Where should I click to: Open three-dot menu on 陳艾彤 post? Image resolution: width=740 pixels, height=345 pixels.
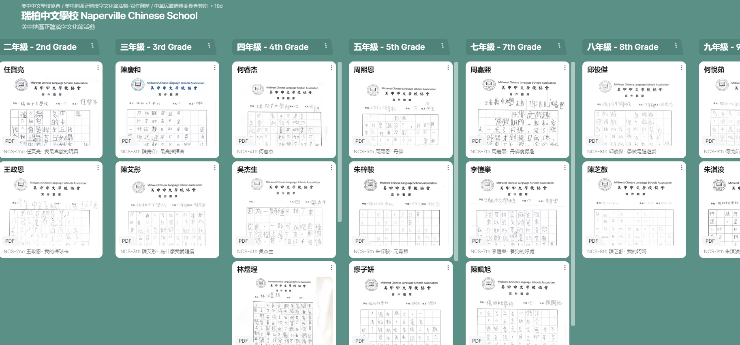[x=215, y=167]
